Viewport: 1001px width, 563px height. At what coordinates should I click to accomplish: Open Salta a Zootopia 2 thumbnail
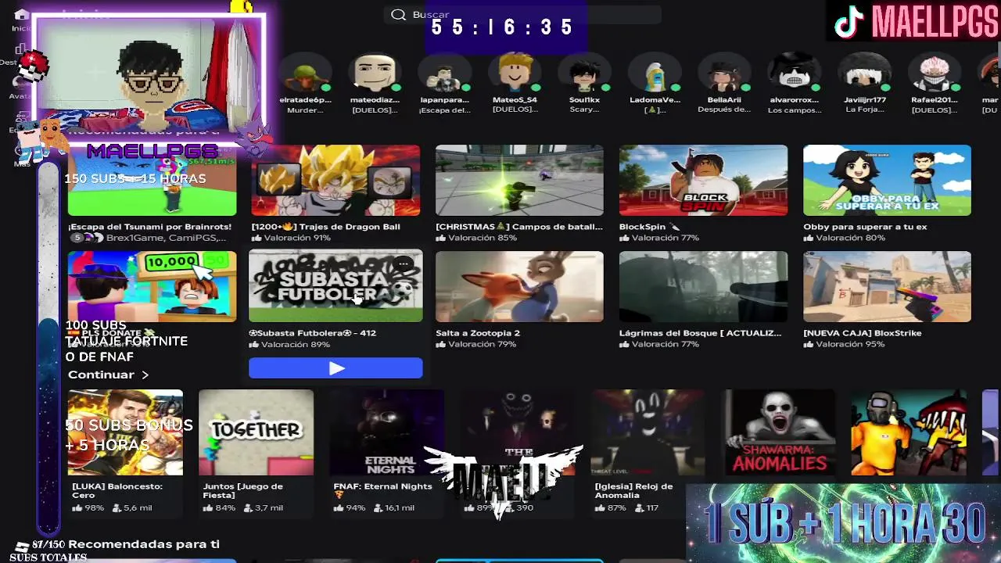pos(519,286)
